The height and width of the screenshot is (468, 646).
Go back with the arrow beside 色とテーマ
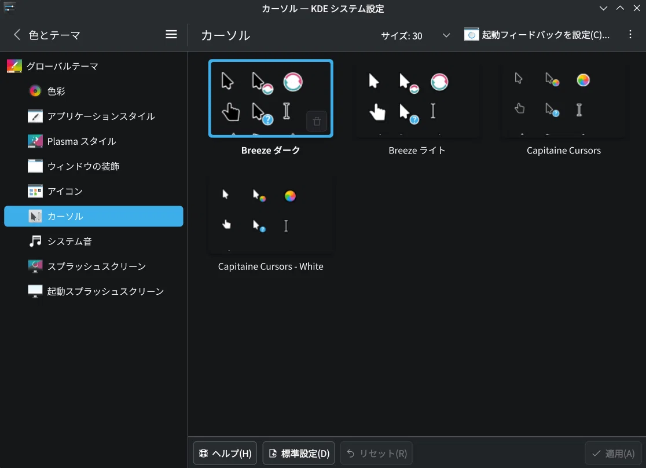coord(17,35)
